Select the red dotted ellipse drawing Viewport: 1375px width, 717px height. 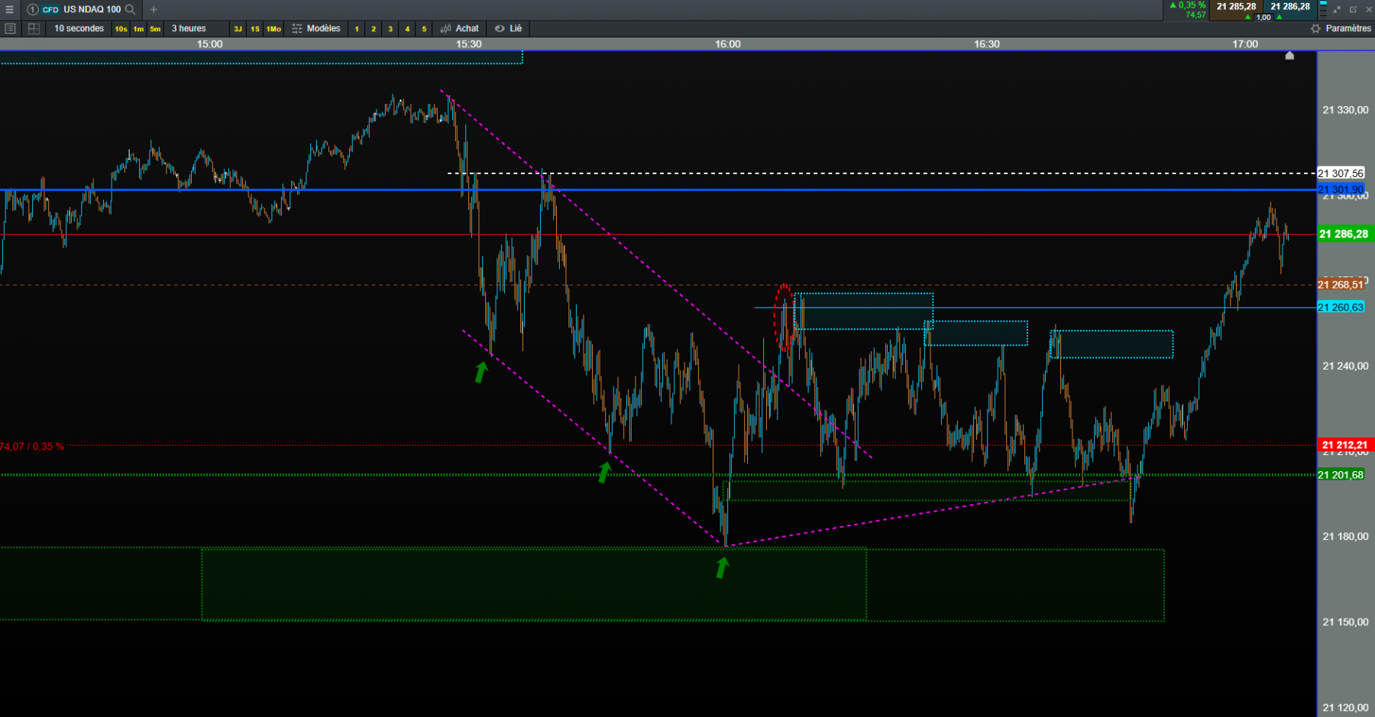point(784,318)
